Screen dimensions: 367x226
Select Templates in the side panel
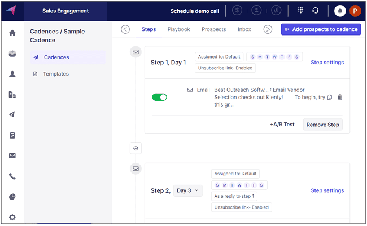(56, 74)
